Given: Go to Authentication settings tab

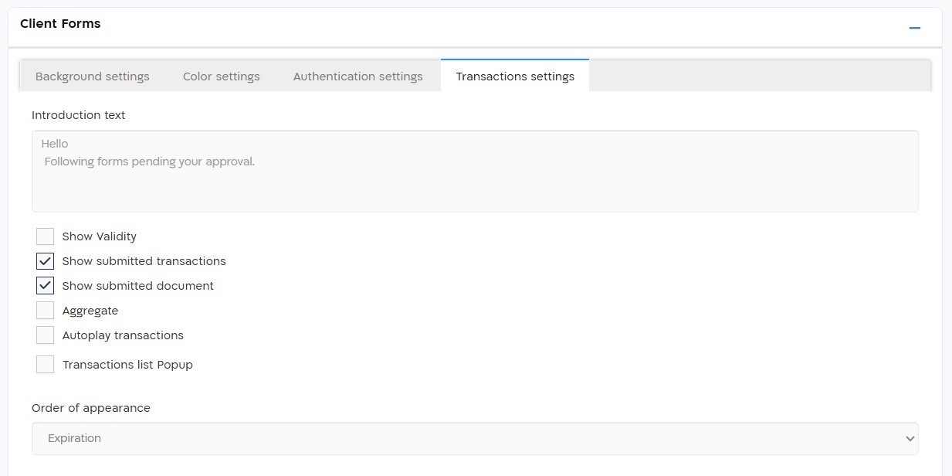Looking at the screenshot, I should click(x=358, y=76).
